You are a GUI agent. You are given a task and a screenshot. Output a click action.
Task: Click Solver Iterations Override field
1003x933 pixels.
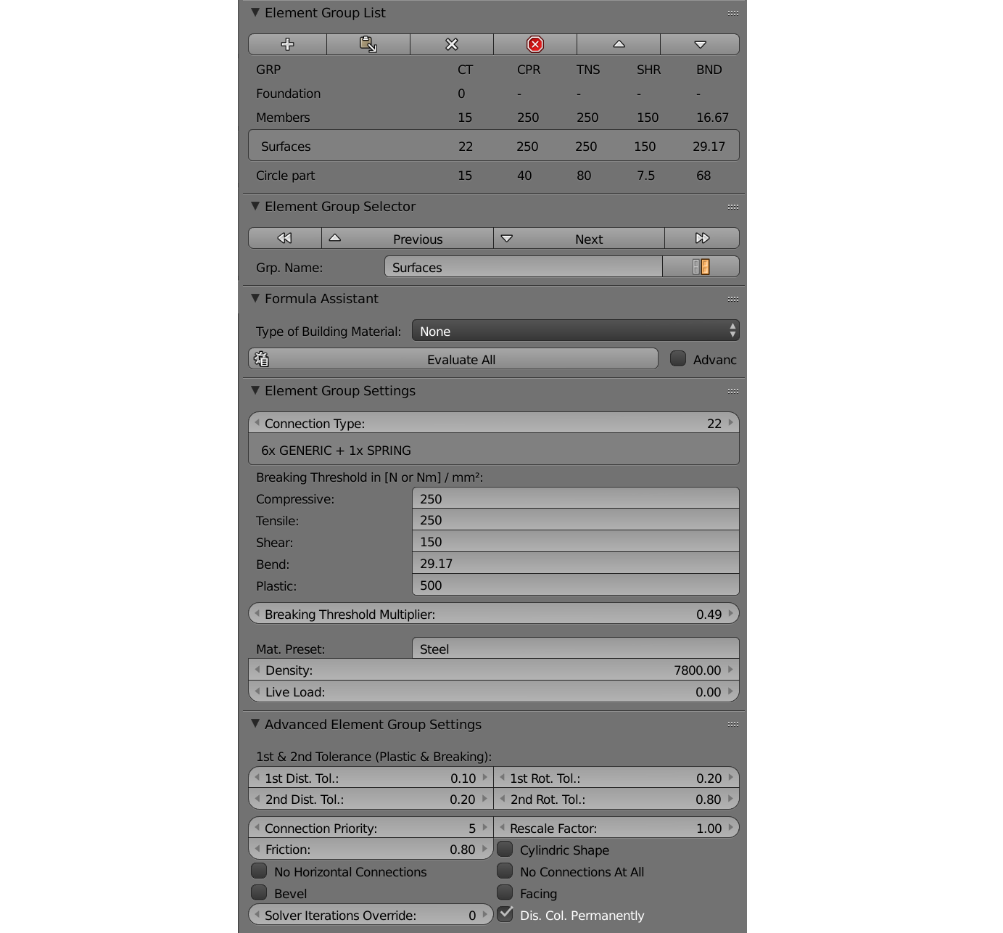coord(371,915)
